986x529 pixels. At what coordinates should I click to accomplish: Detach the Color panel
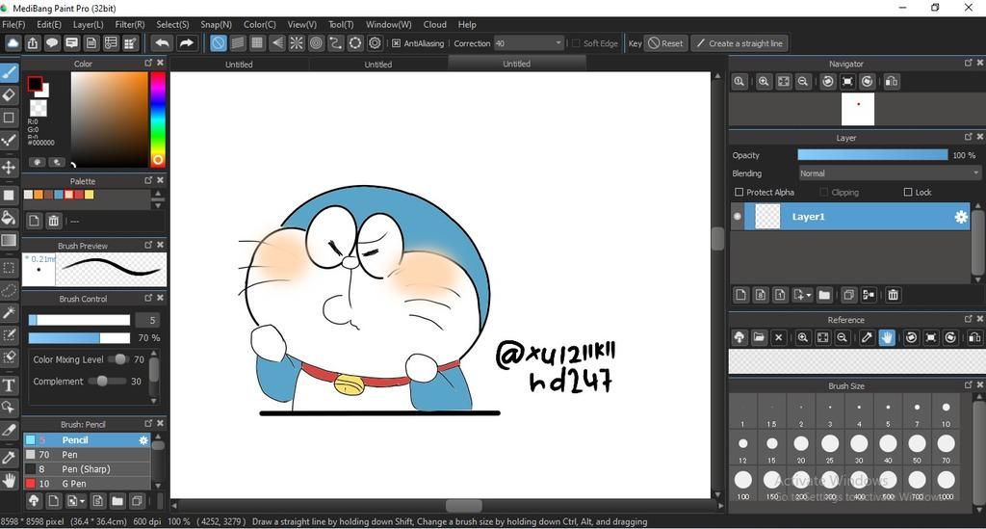(x=148, y=63)
